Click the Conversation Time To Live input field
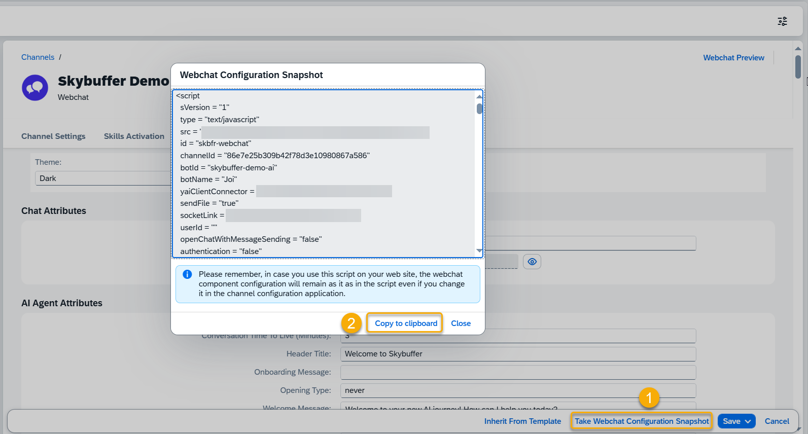This screenshot has height=434, width=808. click(518, 336)
